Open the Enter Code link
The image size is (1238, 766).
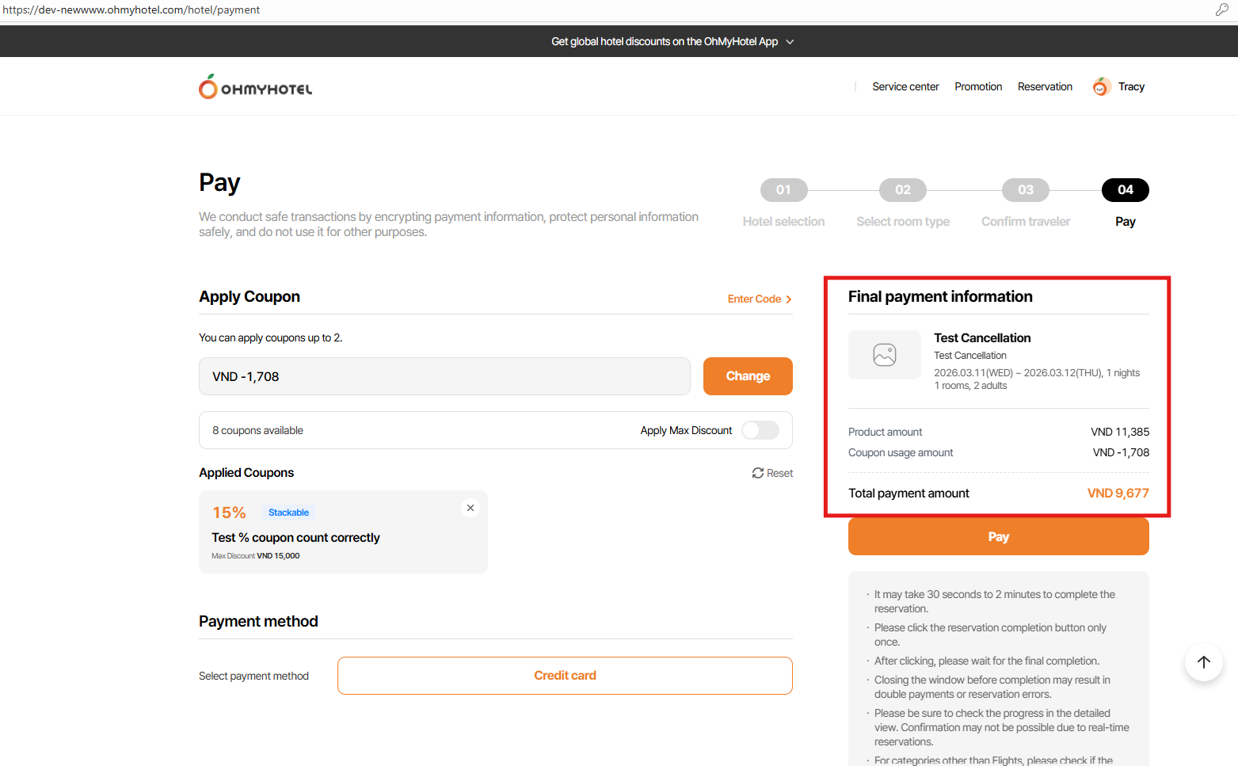pyautogui.click(x=759, y=299)
